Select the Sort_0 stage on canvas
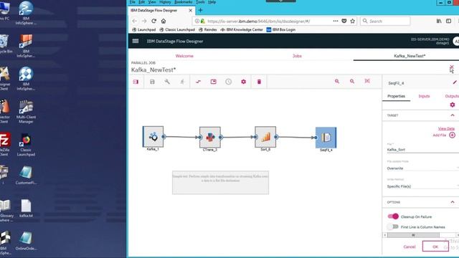Image resolution: width=459 pixels, height=258 pixels. click(265, 137)
